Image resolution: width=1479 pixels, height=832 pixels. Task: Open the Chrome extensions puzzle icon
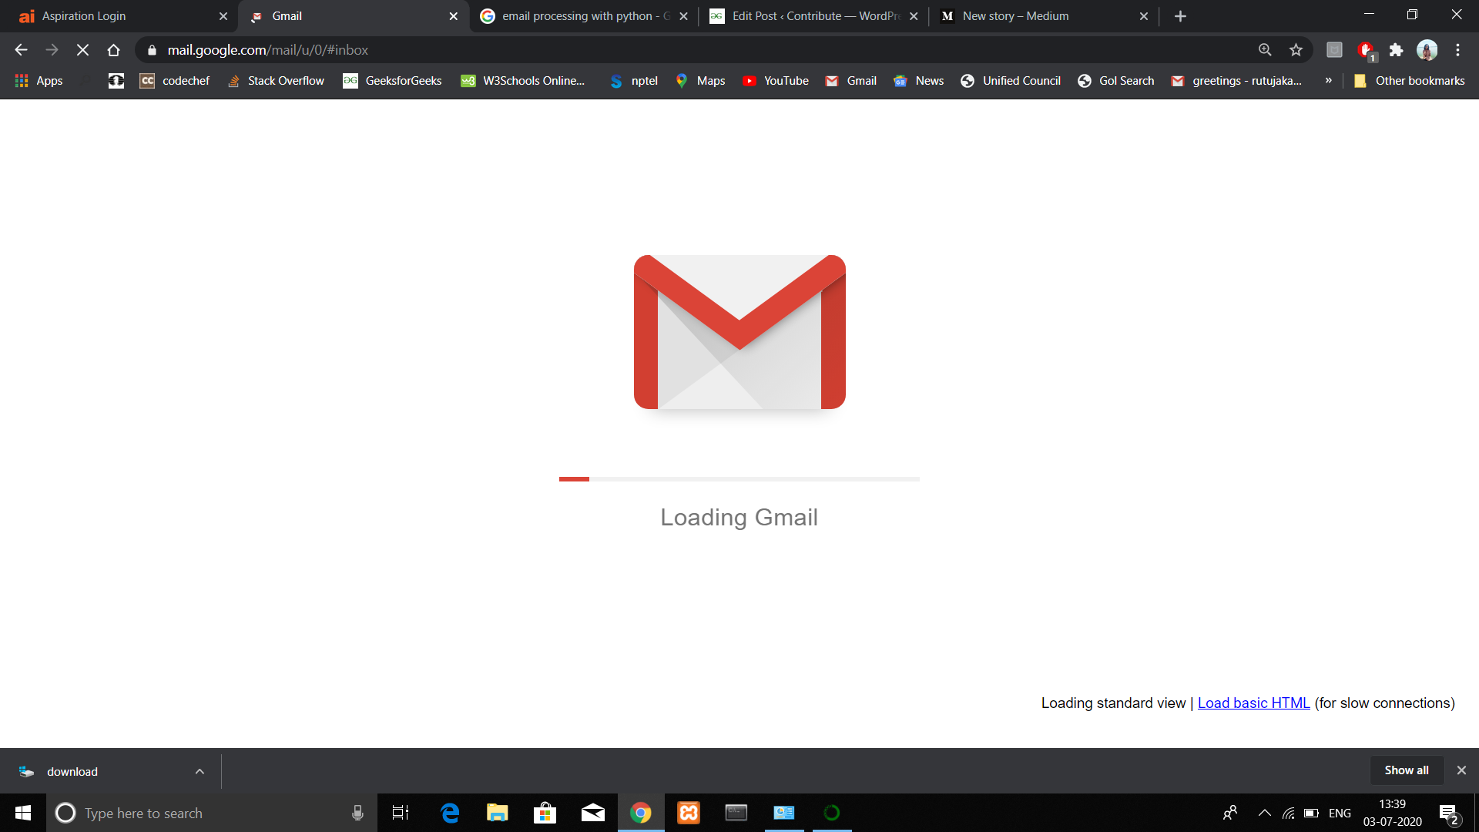tap(1396, 50)
